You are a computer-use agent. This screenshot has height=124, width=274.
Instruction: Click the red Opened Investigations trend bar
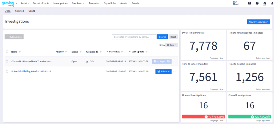click(203, 117)
